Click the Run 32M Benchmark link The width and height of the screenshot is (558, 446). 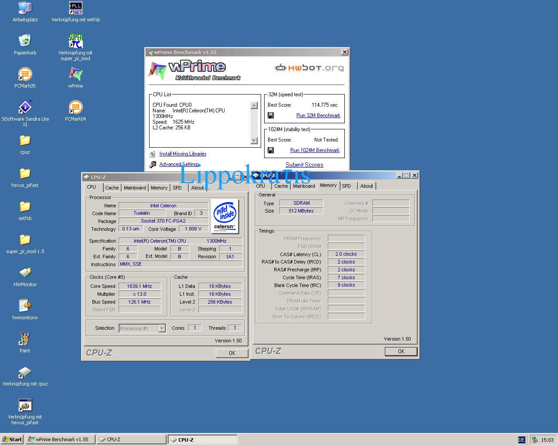[x=318, y=115]
